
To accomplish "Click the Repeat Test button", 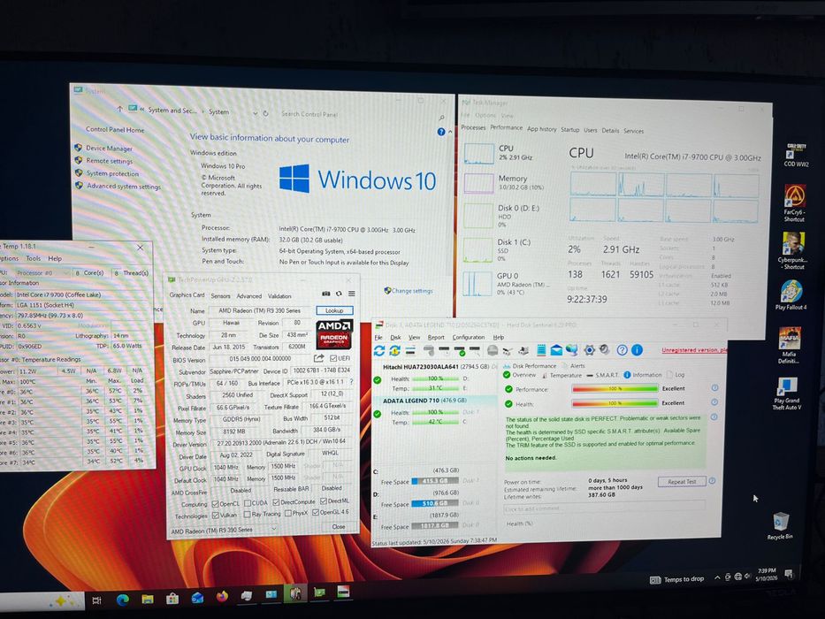I will coord(682,482).
